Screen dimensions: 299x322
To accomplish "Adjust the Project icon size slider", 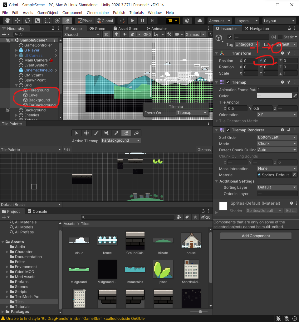I will [x=200, y=312].
